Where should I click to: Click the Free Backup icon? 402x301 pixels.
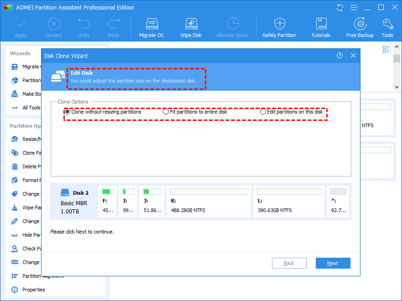[360, 27]
